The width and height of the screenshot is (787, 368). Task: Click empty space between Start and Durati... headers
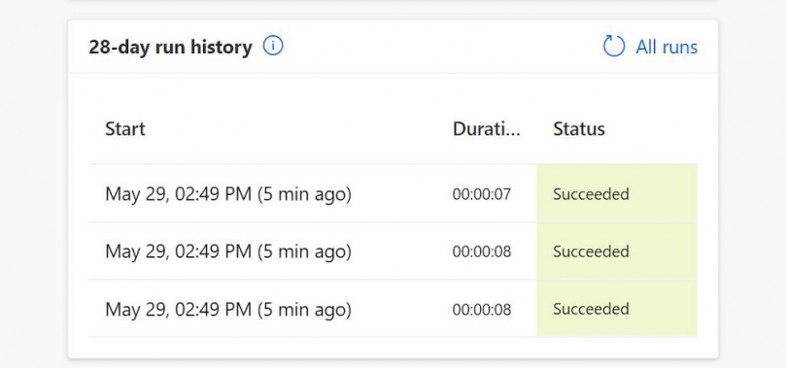[x=298, y=129]
